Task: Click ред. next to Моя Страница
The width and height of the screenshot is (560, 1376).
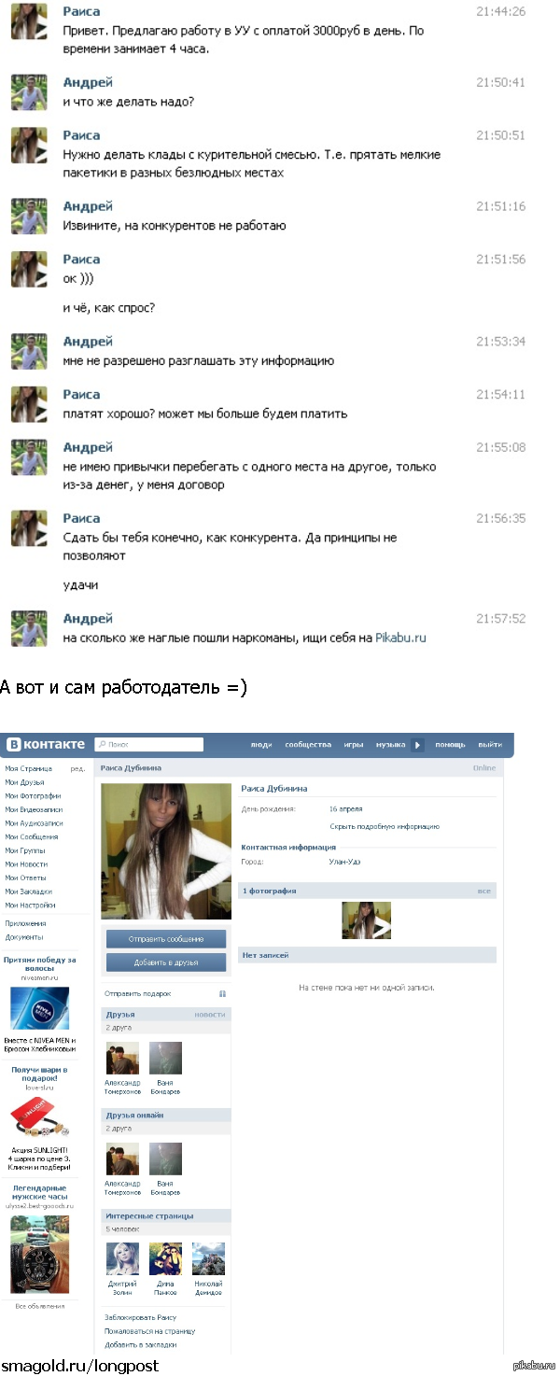Action: (77, 768)
